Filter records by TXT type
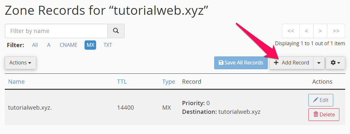 (x=108, y=45)
